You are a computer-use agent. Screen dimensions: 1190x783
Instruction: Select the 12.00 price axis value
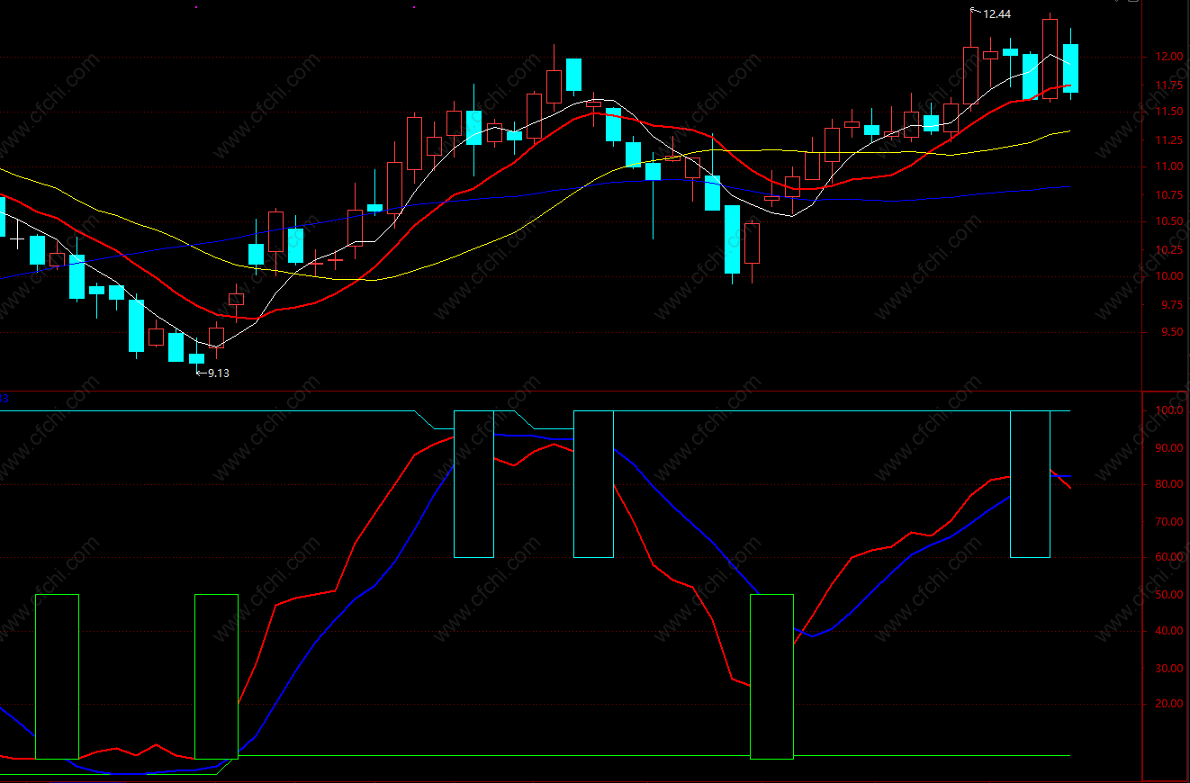click(1168, 58)
